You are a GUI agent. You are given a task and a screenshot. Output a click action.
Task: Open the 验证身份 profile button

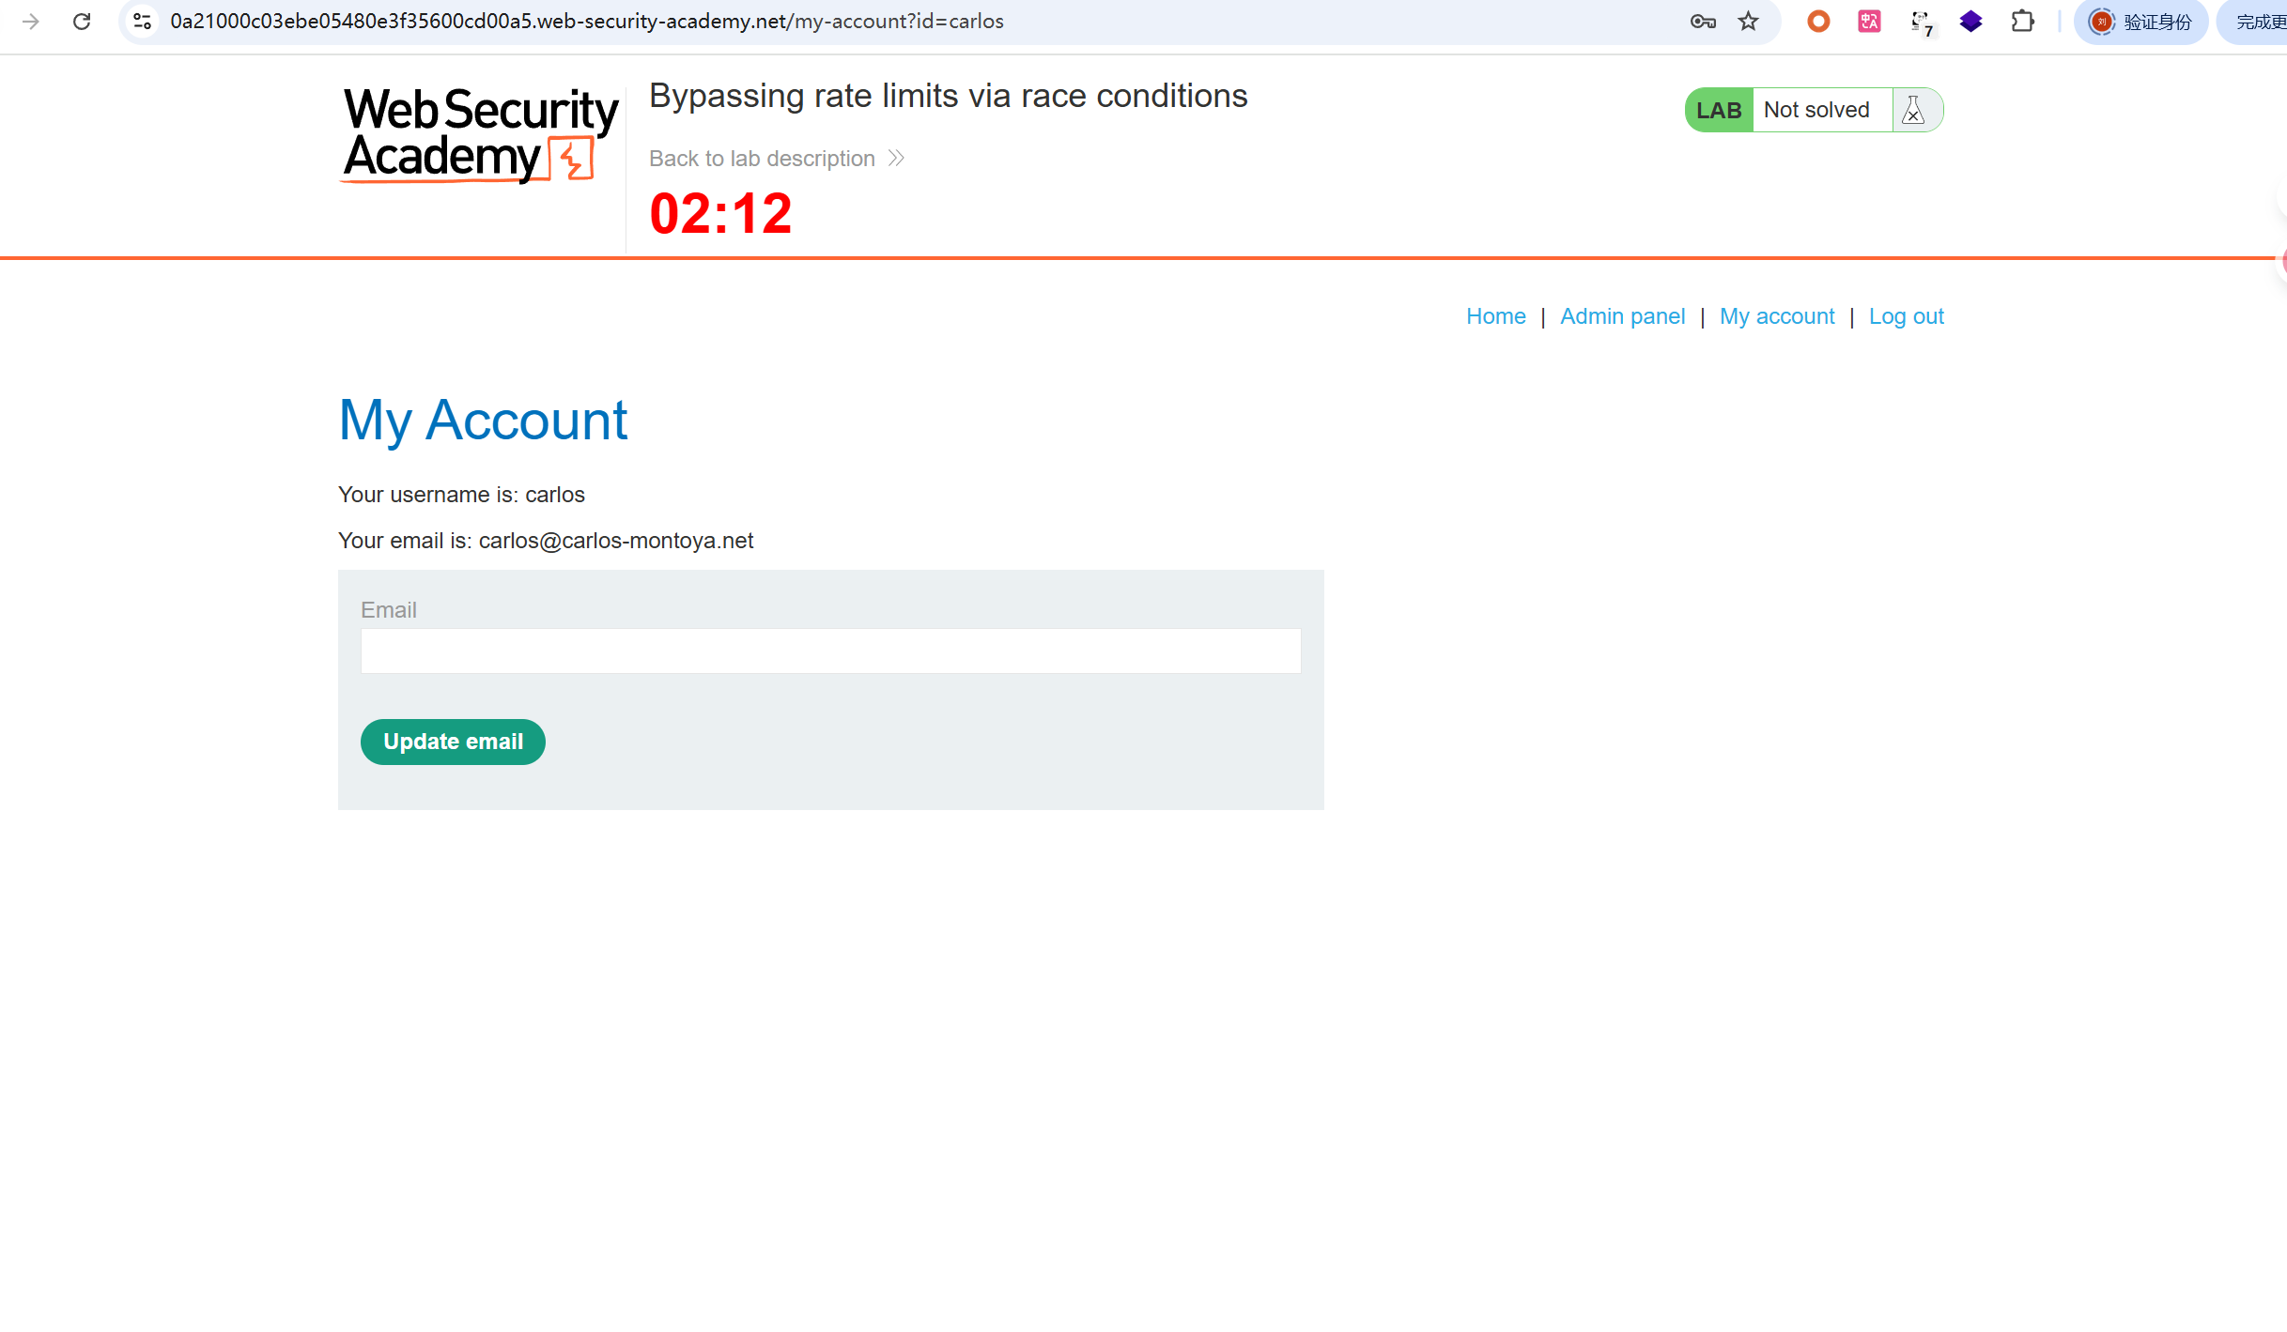click(2140, 22)
